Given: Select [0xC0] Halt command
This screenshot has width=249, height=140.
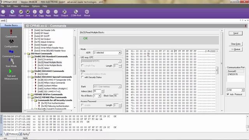Looking at the screenshot, I should (43, 74).
